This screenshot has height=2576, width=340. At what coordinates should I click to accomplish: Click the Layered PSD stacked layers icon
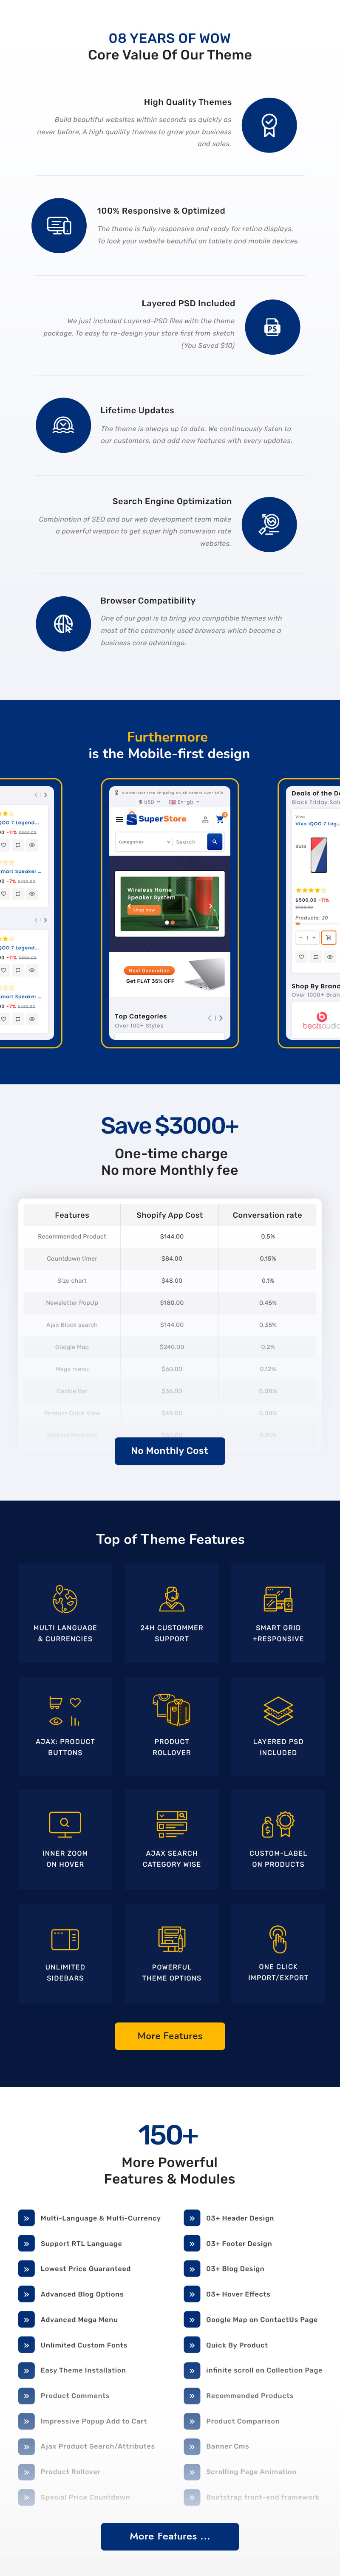tap(278, 1711)
